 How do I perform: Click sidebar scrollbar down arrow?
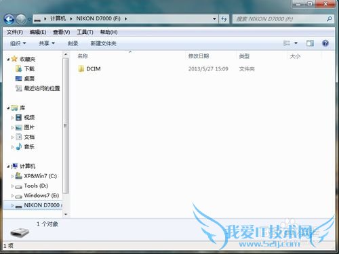(66, 214)
